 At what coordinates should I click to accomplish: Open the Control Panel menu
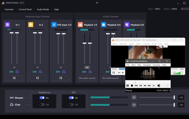(x=25, y=10)
